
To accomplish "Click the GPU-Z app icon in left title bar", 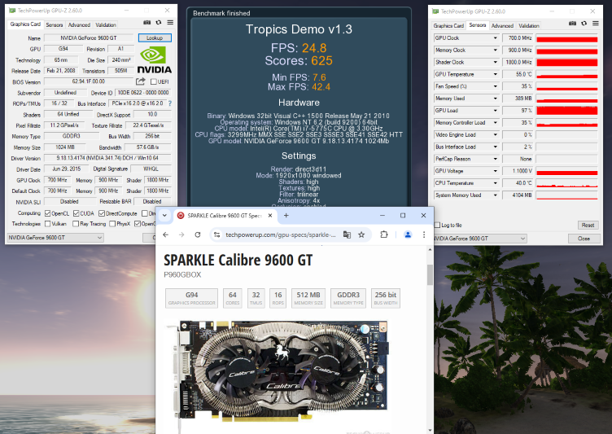I will coord(12,11).
